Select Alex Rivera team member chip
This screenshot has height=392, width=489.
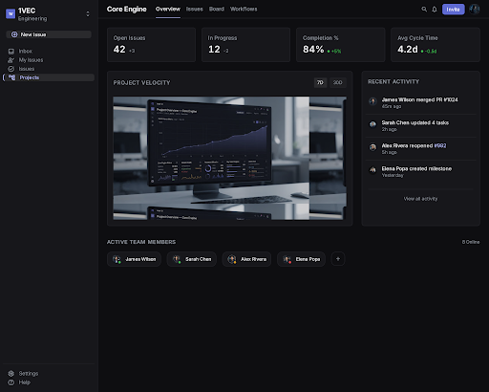(x=246, y=259)
